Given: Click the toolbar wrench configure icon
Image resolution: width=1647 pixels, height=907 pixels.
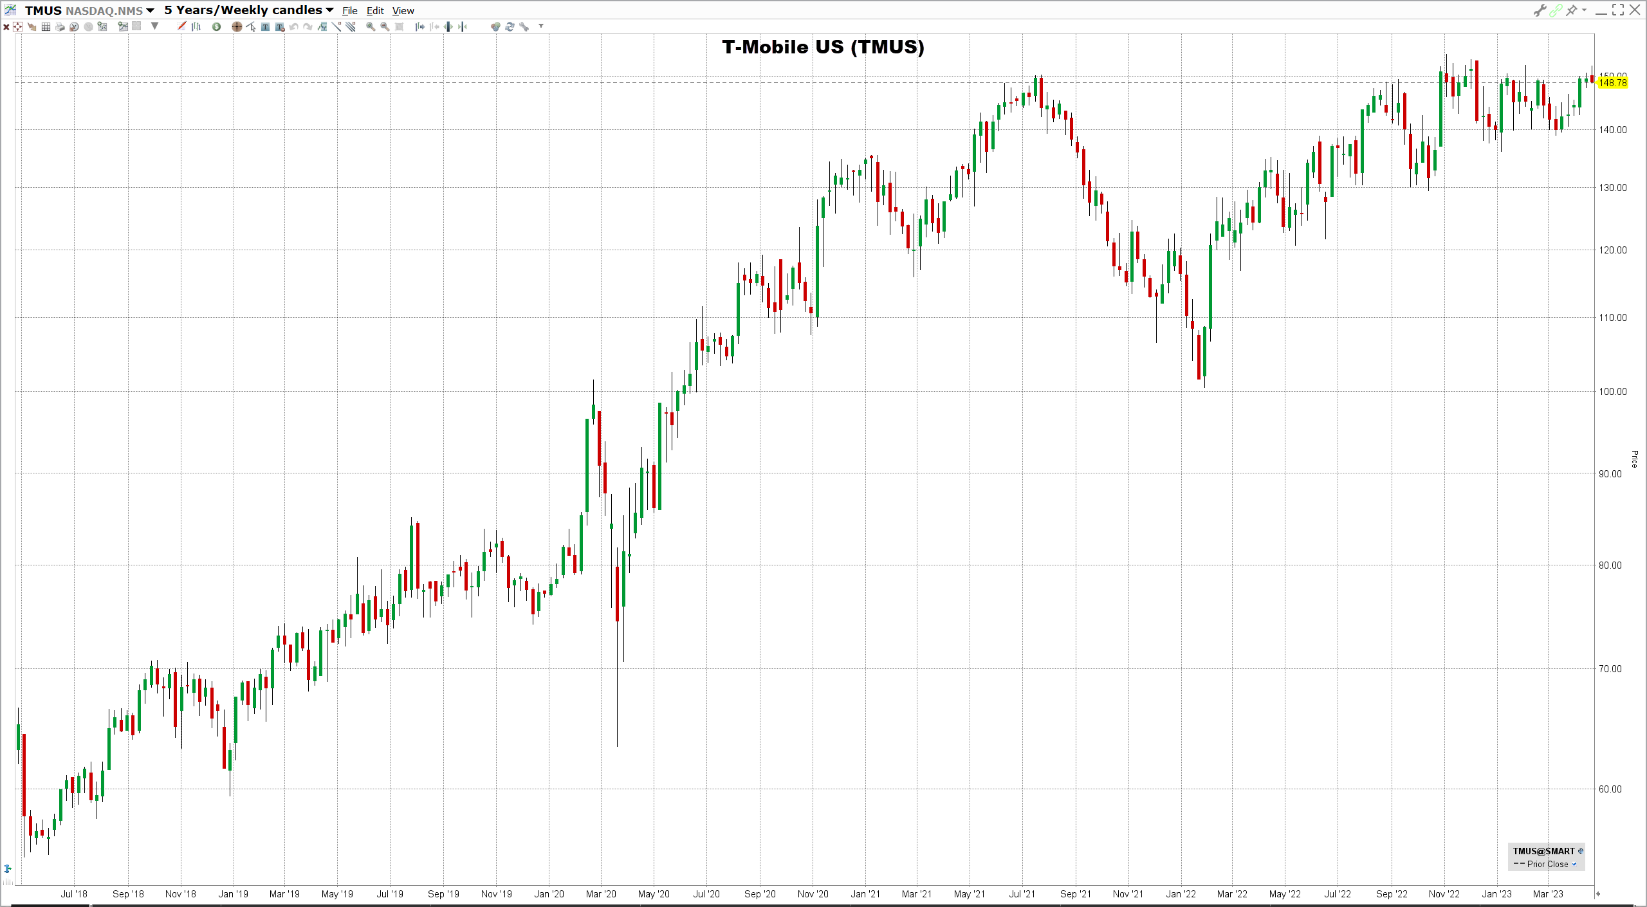Looking at the screenshot, I should [x=524, y=26].
